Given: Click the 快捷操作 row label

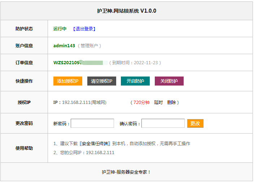Looking at the screenshot, I should click(24, 81).
